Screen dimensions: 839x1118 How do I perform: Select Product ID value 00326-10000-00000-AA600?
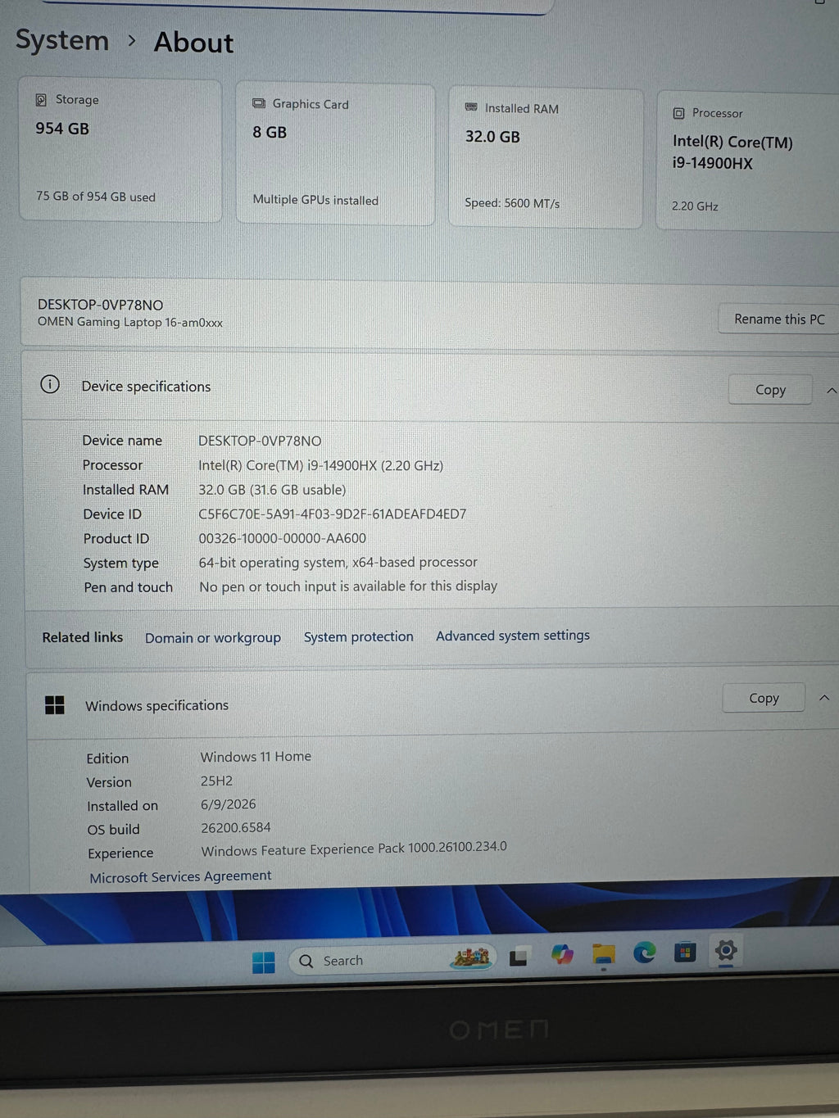pos(283,538)
